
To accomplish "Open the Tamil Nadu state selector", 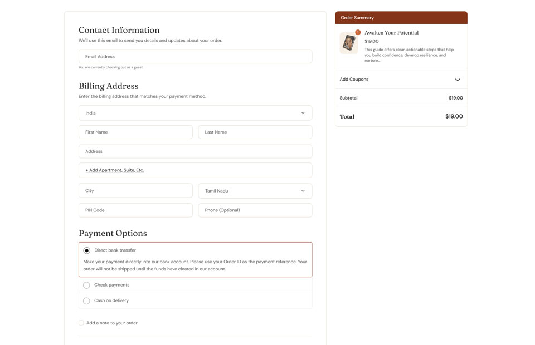I will tap(255, 190).
